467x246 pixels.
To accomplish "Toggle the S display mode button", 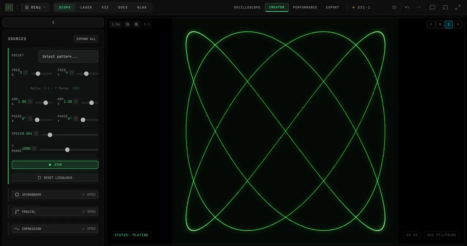I will click(449, 24).
